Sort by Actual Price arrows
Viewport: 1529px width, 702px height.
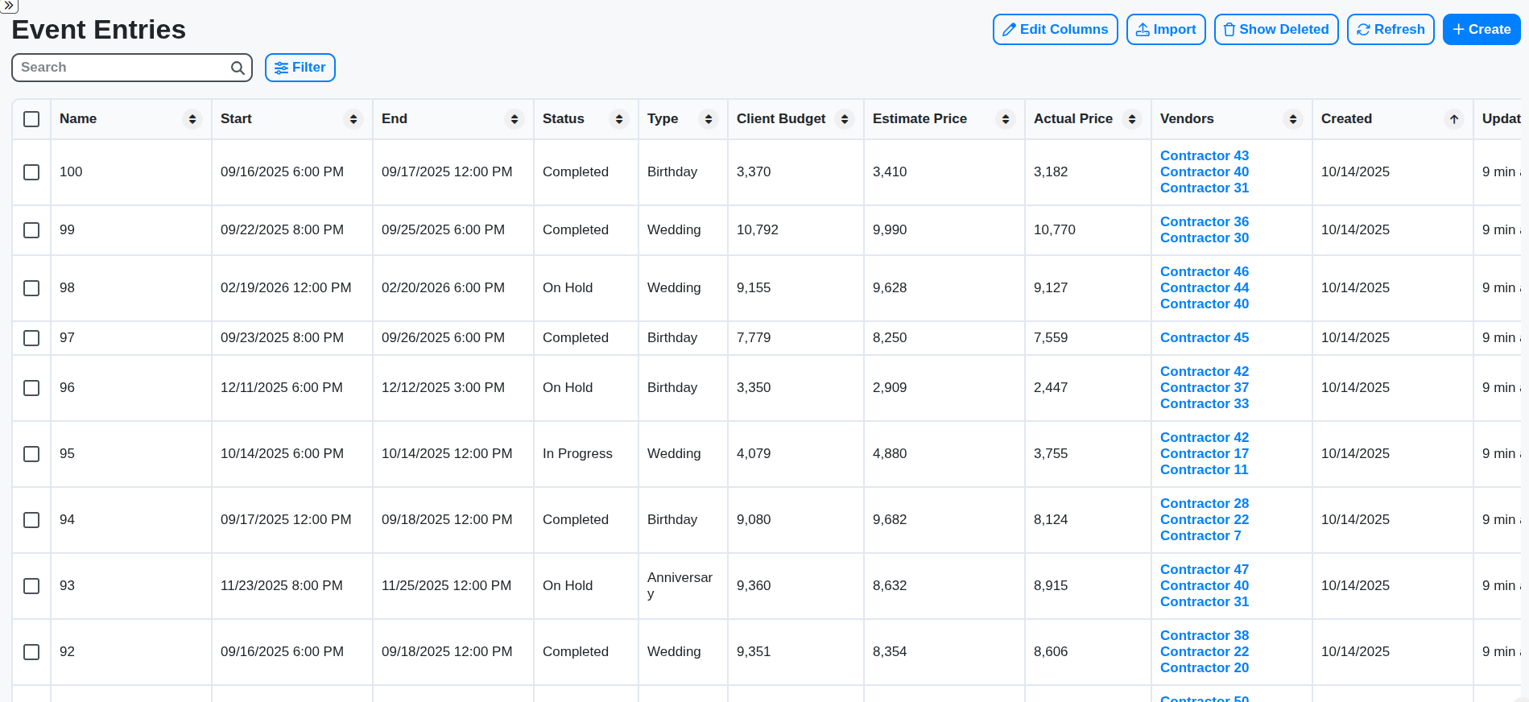(x=1132, y=119)
